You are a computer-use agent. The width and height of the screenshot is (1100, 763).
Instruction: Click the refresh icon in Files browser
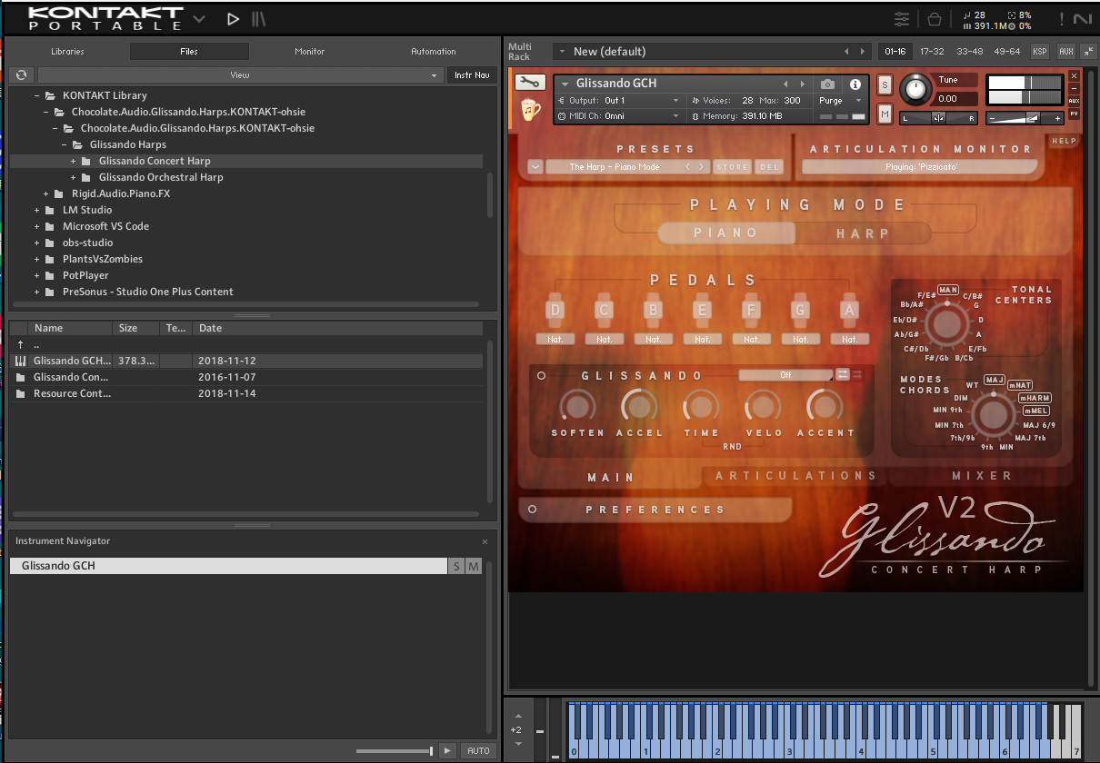tap(22, 75)
